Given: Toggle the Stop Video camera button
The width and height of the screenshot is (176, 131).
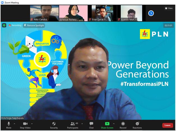Looking at the screenshot, I should 25,124.
